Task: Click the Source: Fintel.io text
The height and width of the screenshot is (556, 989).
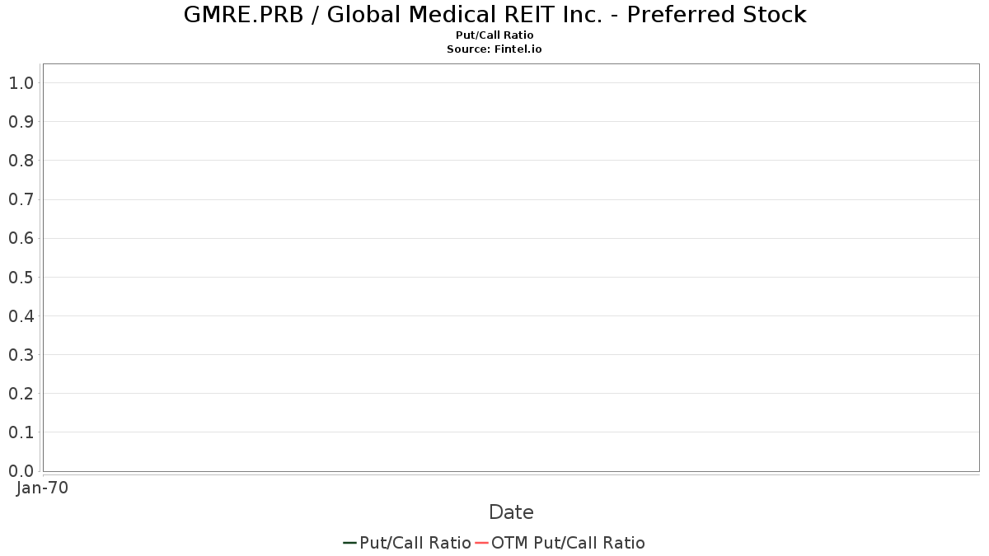Action: 494,49
